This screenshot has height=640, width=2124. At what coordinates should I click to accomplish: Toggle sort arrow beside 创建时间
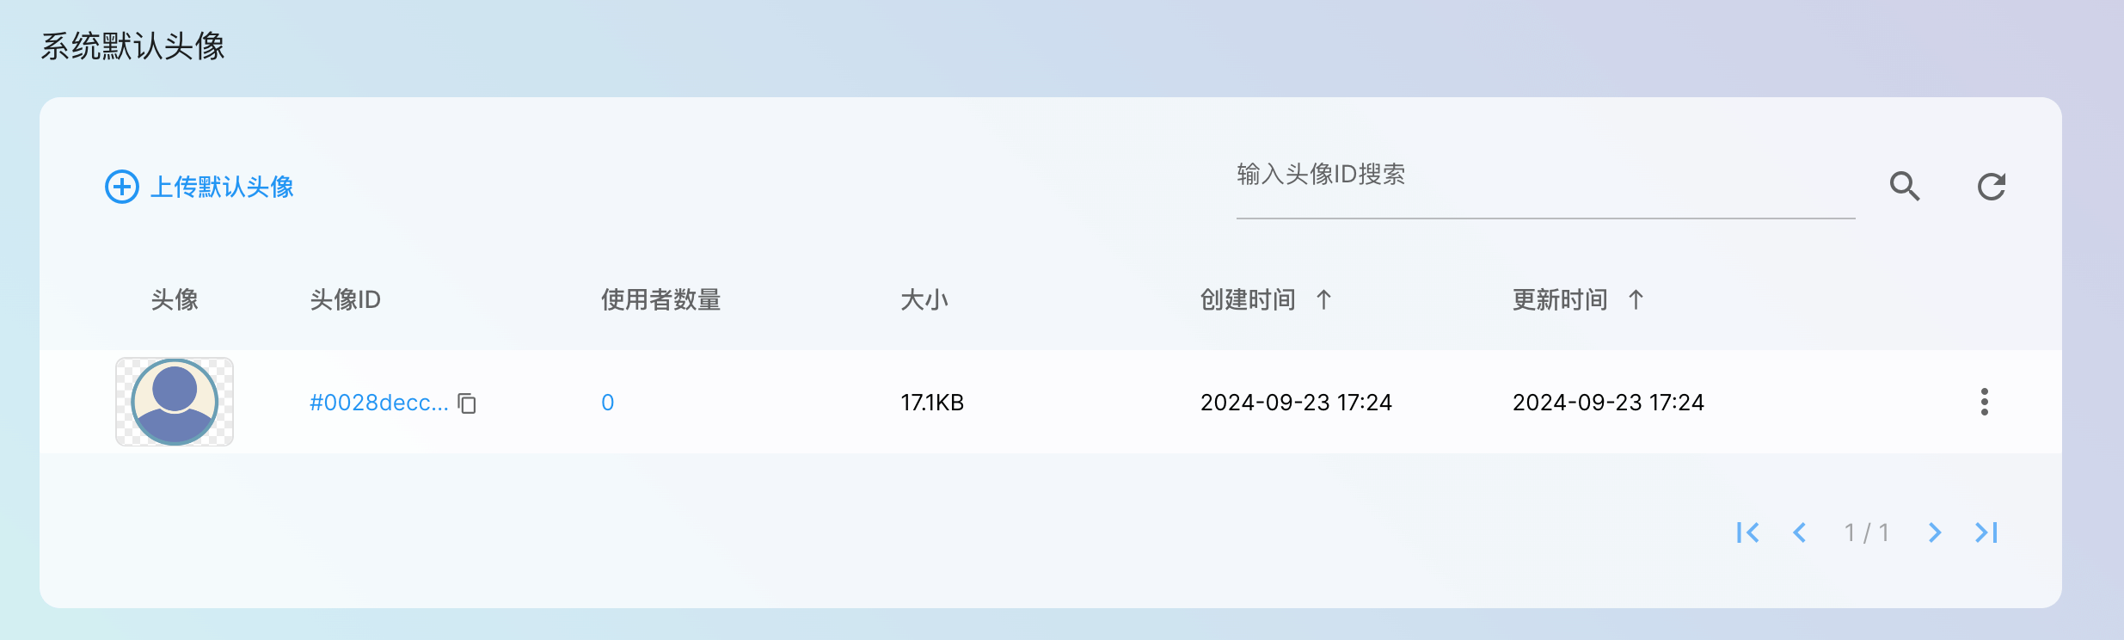1324,299
